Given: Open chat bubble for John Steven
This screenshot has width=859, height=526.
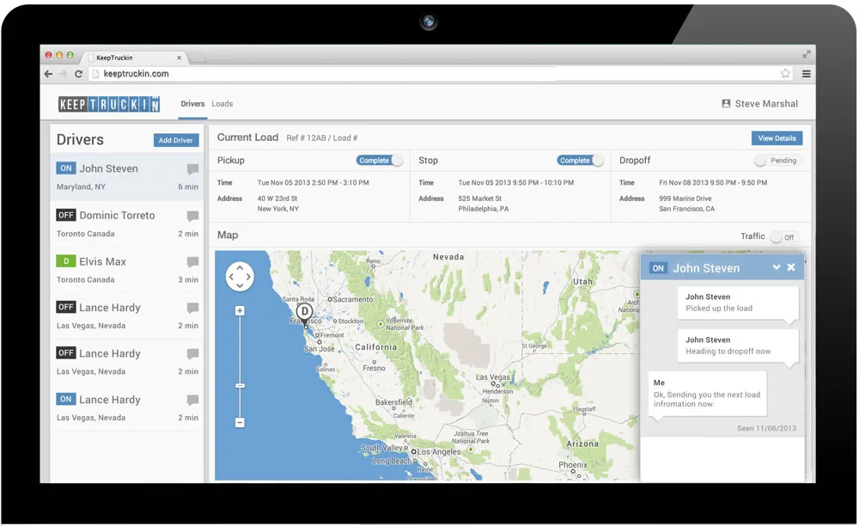Looking at the screenshot, I should coord(192,168).
